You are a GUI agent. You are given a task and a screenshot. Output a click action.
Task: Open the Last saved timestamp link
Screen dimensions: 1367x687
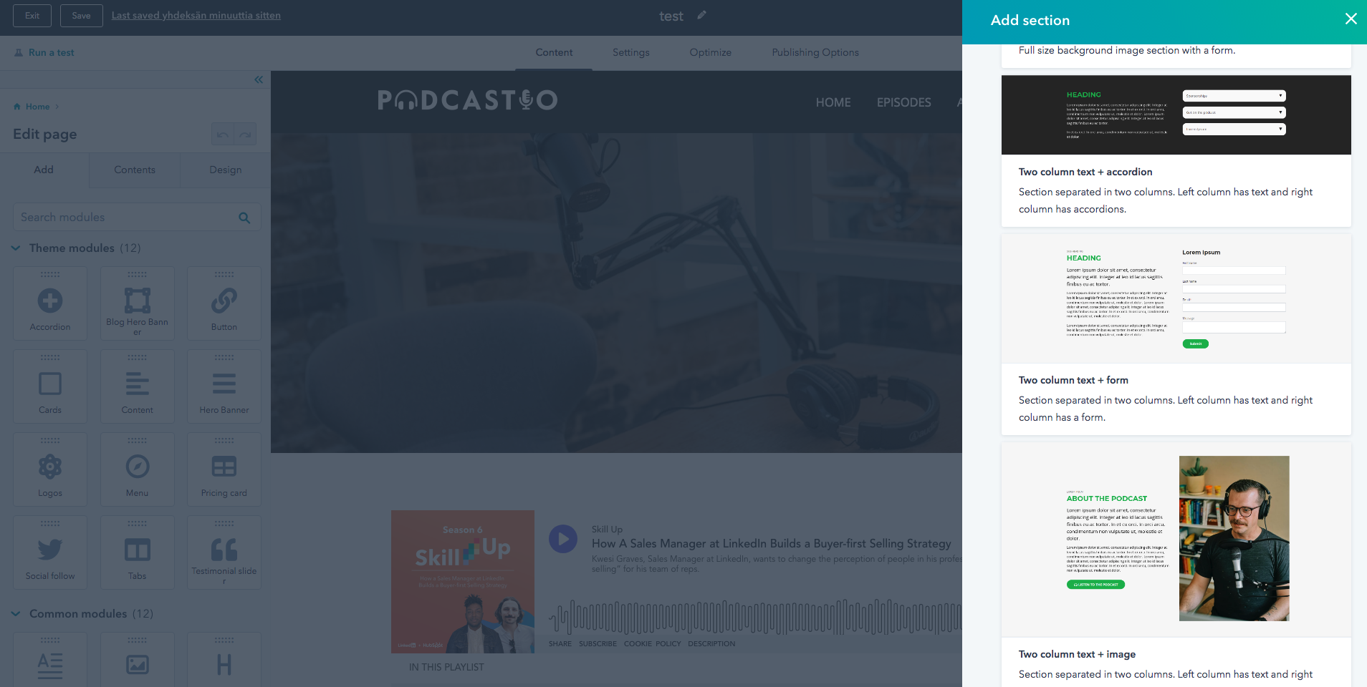196,16
